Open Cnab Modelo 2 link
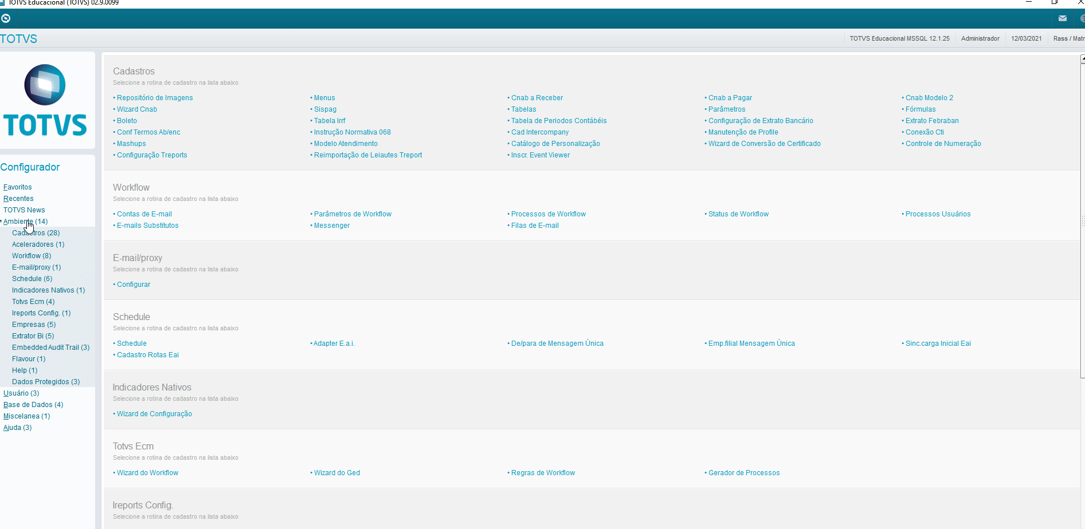 tap(929, 98)
